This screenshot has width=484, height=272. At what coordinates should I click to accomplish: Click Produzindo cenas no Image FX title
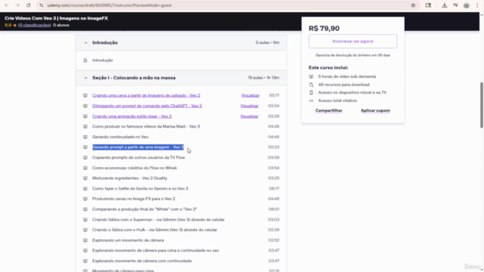pos(134,199)
